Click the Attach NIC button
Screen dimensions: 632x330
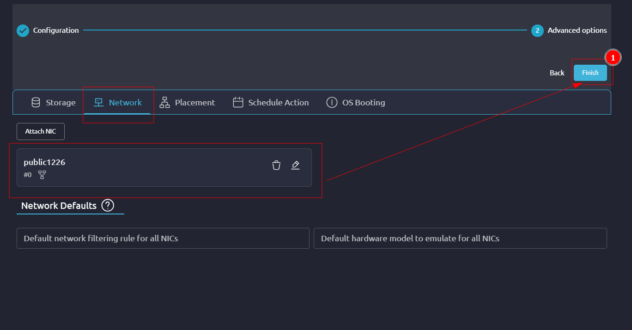[41, 131]
